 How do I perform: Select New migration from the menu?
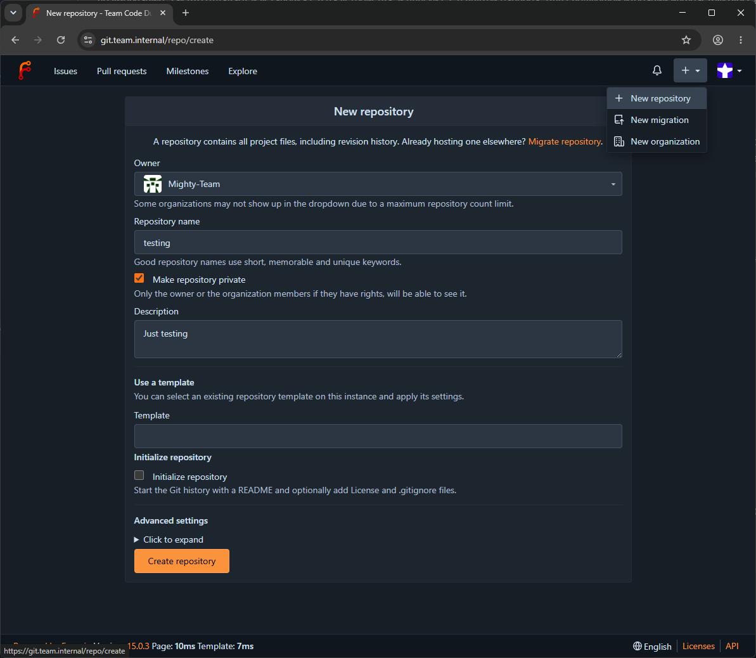(x=657, y=120)
